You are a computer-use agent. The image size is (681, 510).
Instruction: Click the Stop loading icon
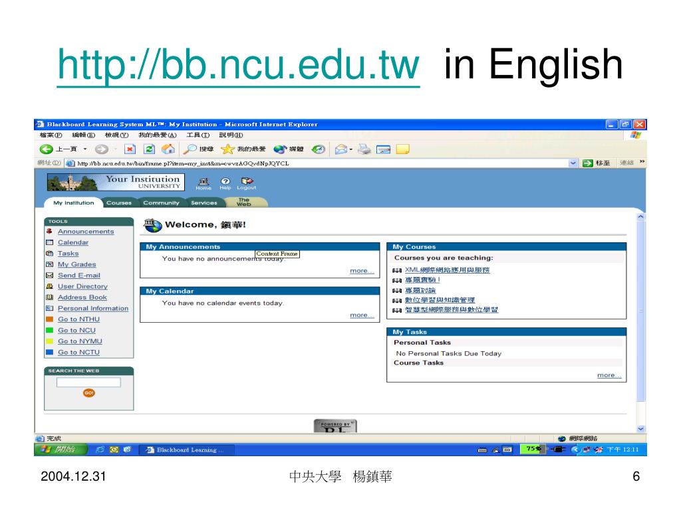pos(130,149)
